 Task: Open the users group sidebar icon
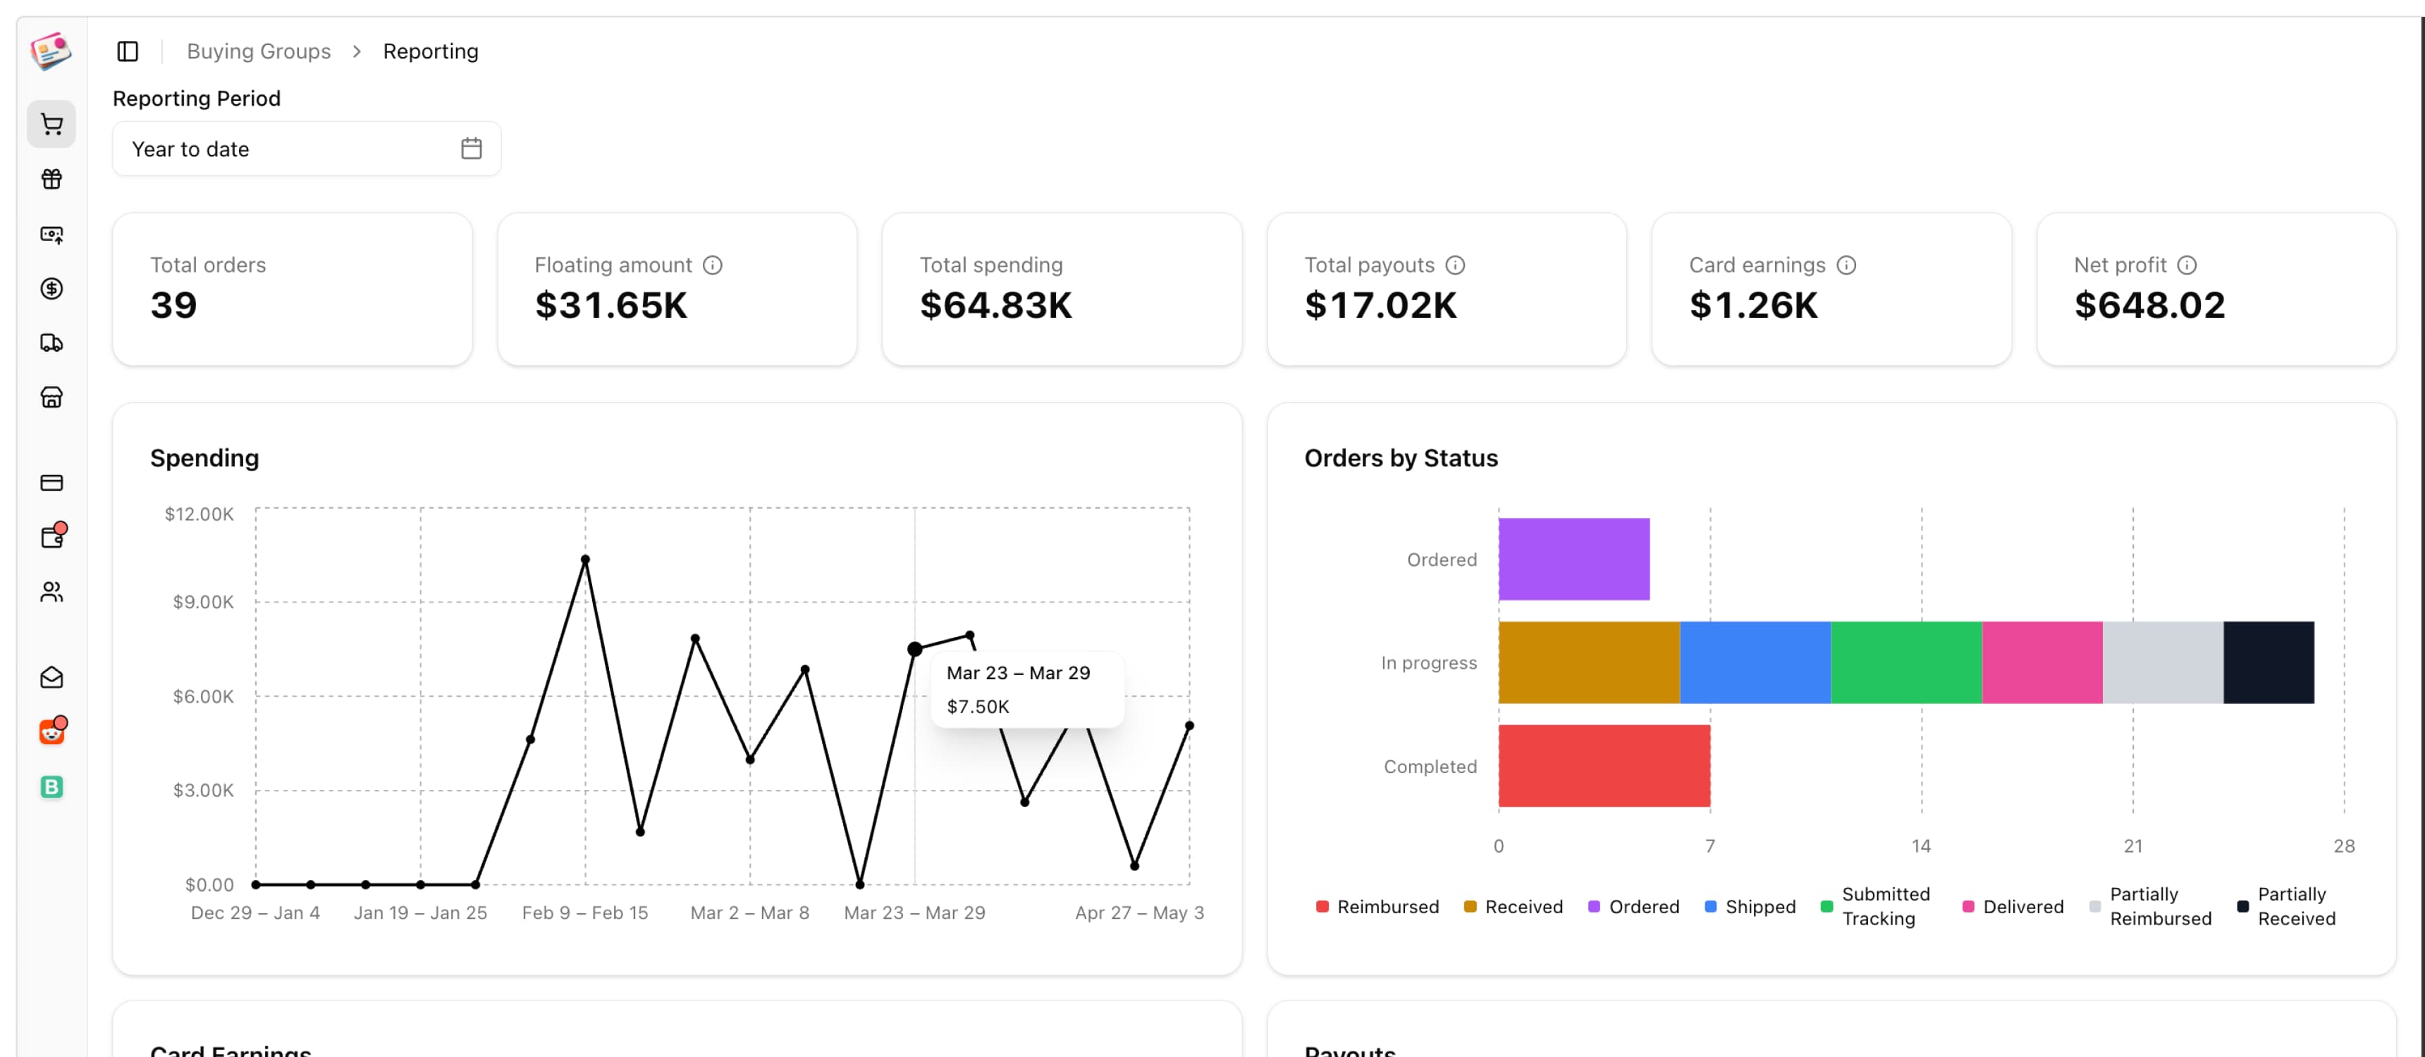[x=51, y=592]
